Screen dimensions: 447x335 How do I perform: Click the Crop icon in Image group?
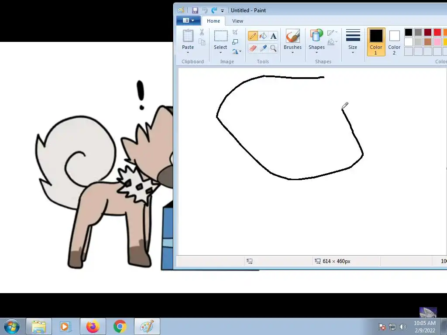(235, 32)
